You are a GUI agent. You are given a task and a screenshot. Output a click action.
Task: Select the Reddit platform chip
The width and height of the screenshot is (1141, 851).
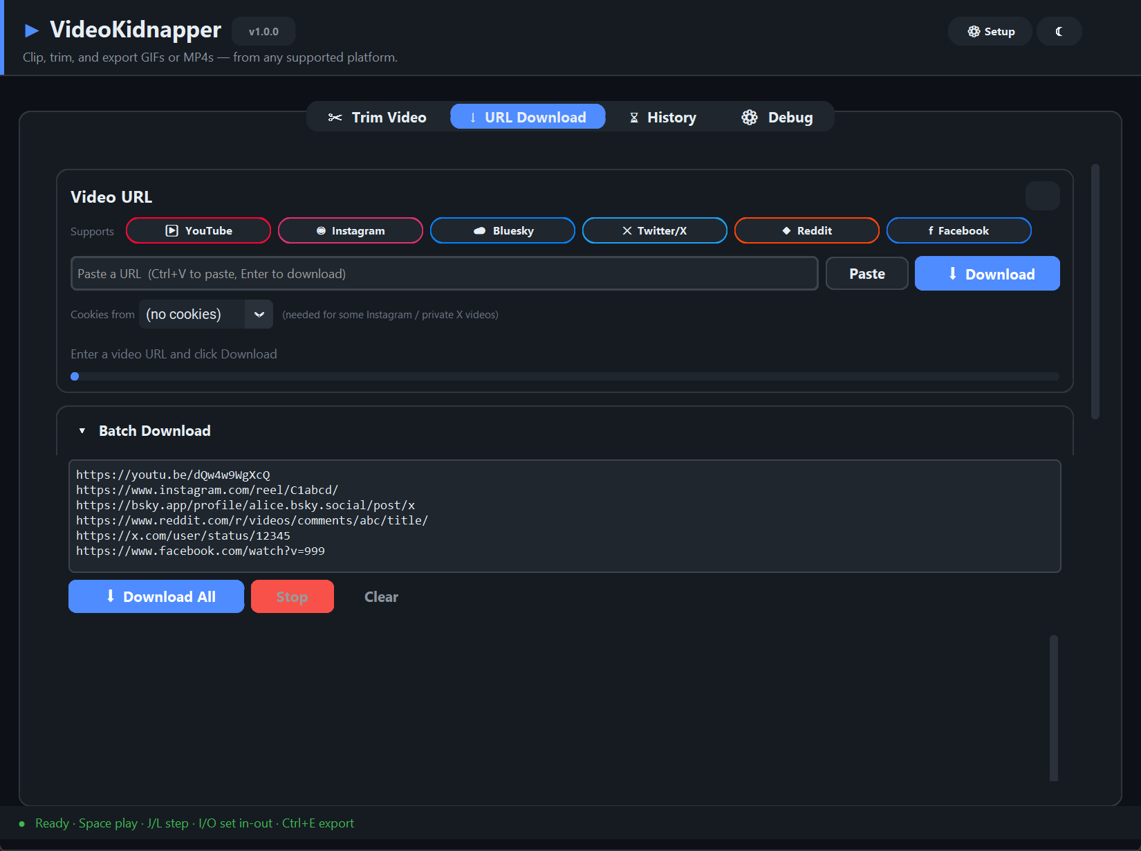click(x=807, y=230)
